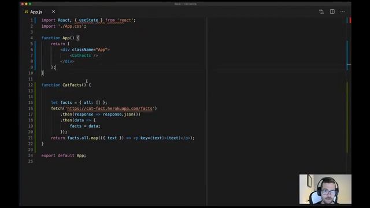Click line number 21 in the gutter
Viewport: 370px width, 208px height.
[x=31, y=138]
